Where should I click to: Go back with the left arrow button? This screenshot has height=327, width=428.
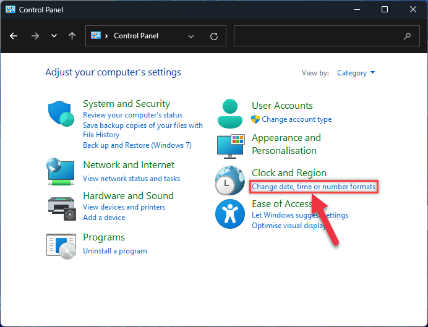[x=14, y=36]
